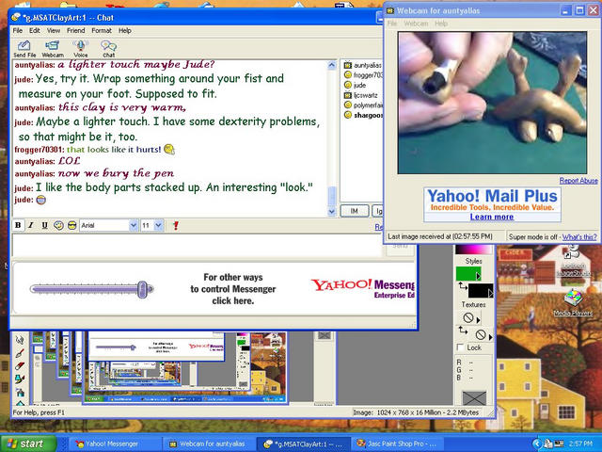This screenshot has width=602, height=452.
Task: Open the View menu in chat window
Action: pyautogui.click(x=54, y=30)
